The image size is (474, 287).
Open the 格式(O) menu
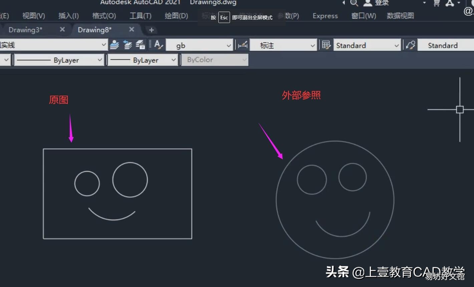104,16
